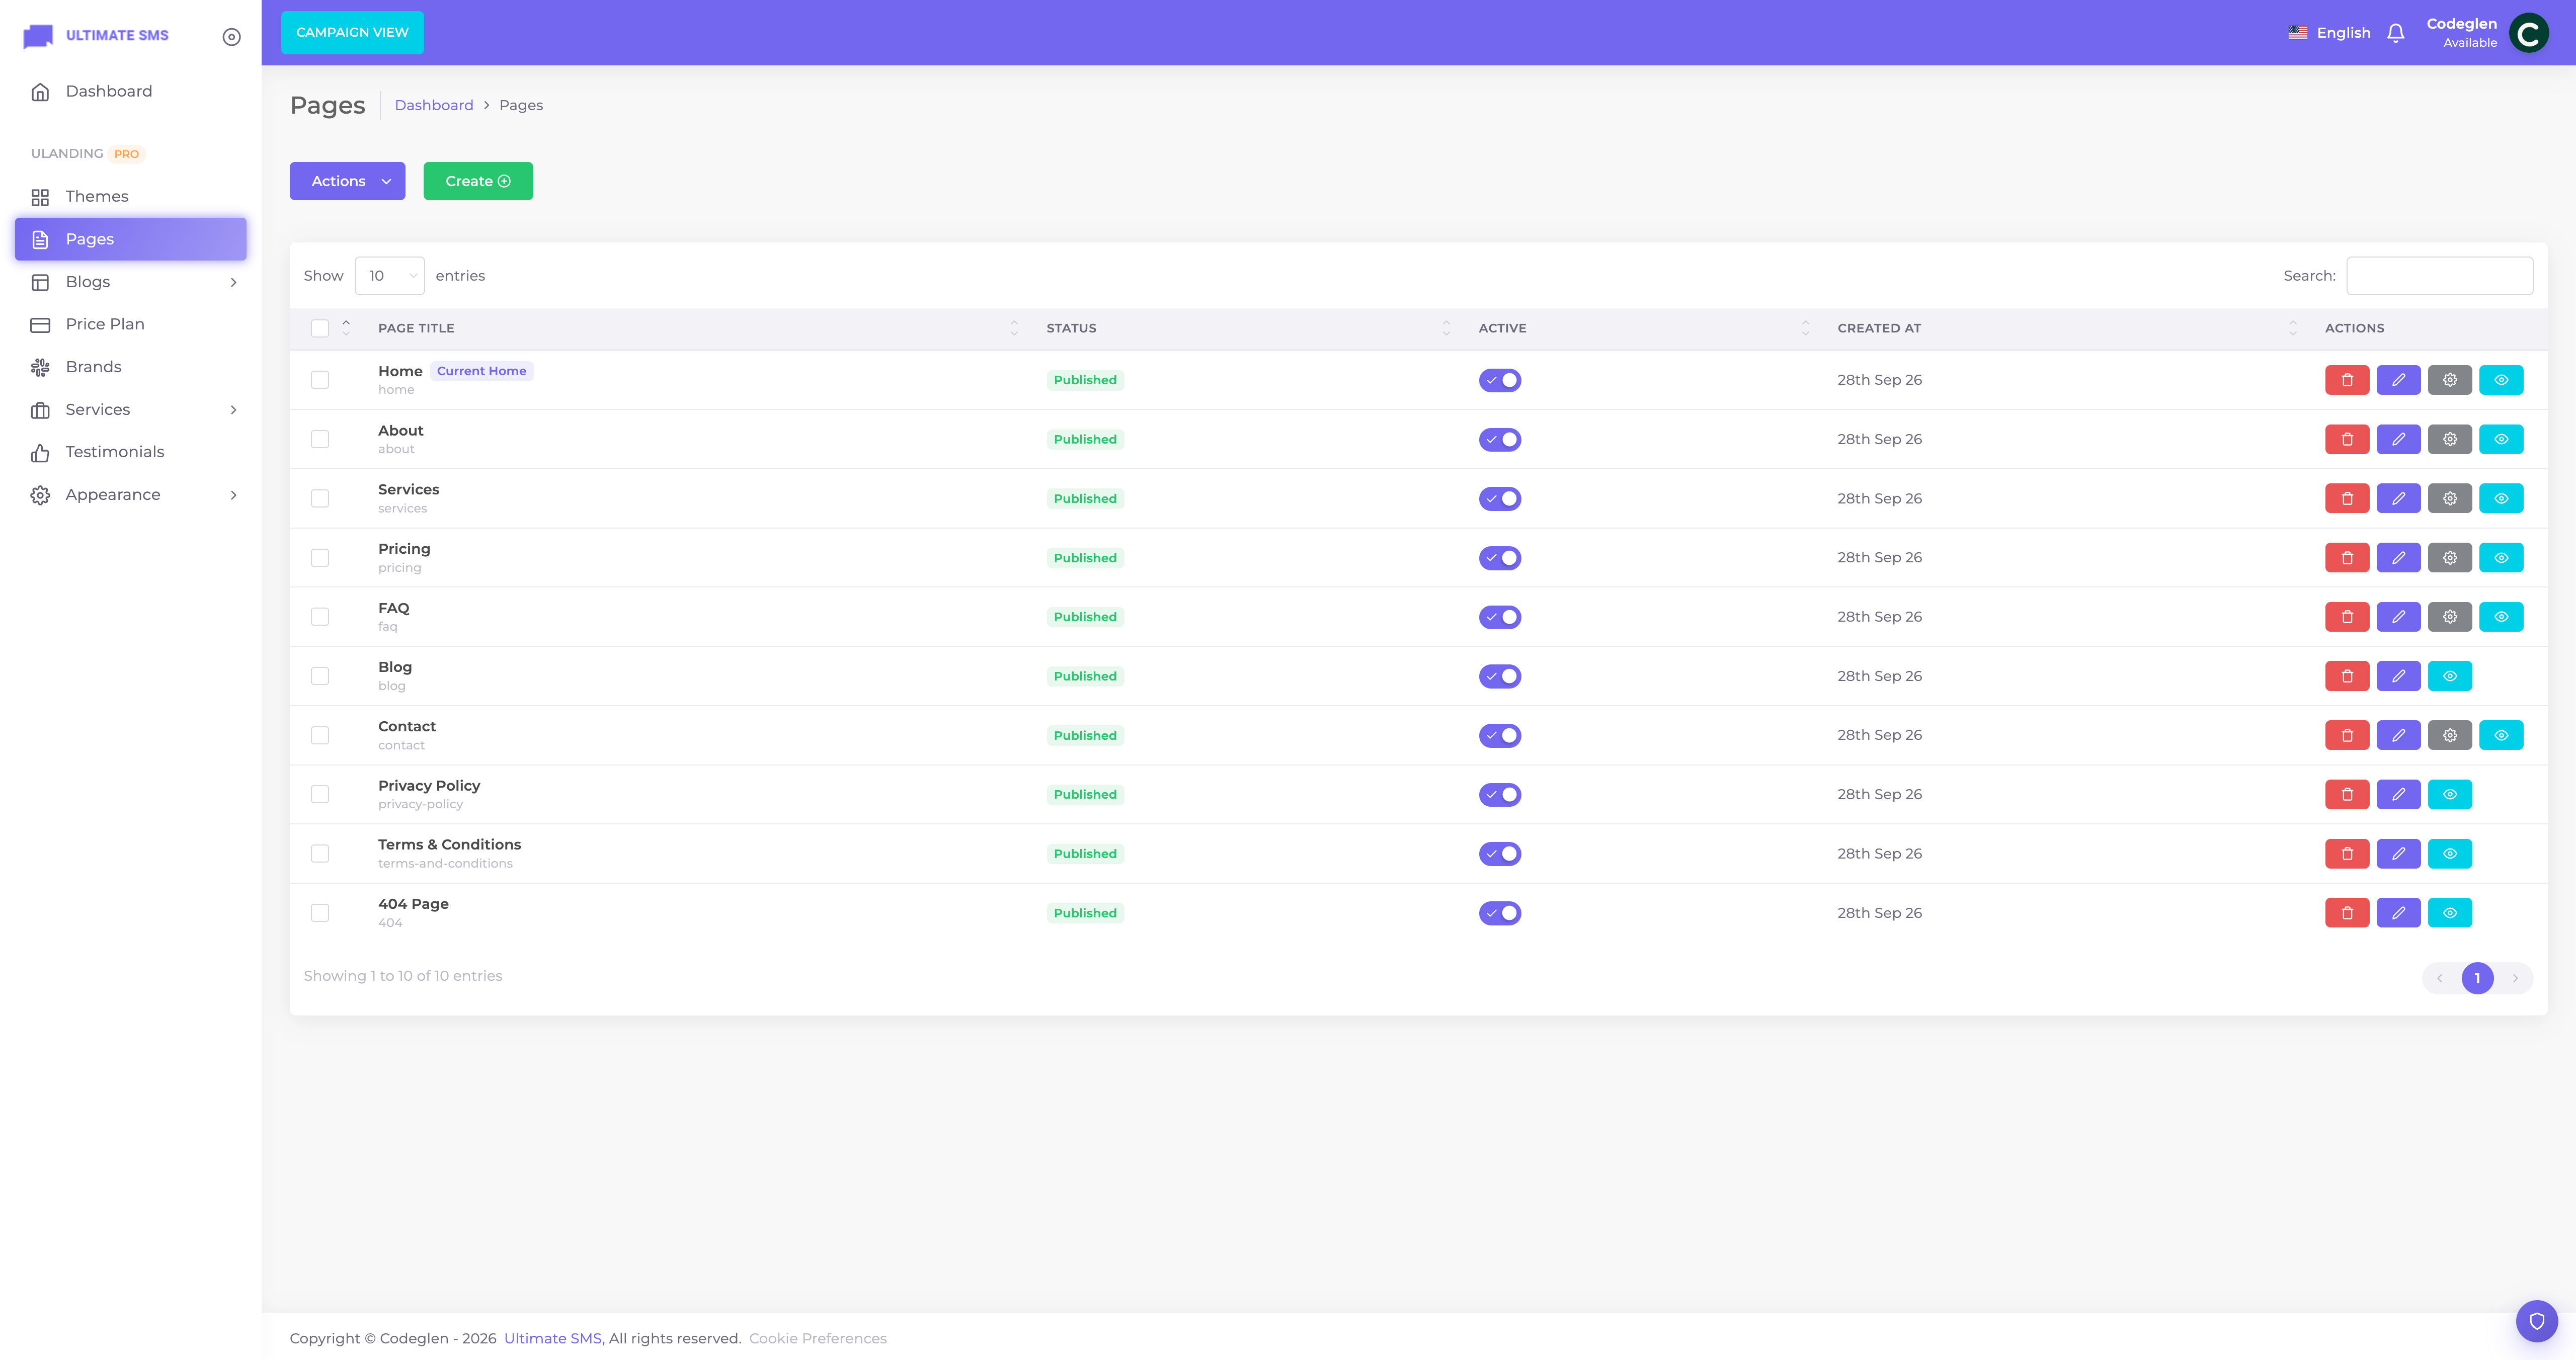2576x1360 pixels.
Task: Open the shield button at bottom right
Action: 2536,1321
